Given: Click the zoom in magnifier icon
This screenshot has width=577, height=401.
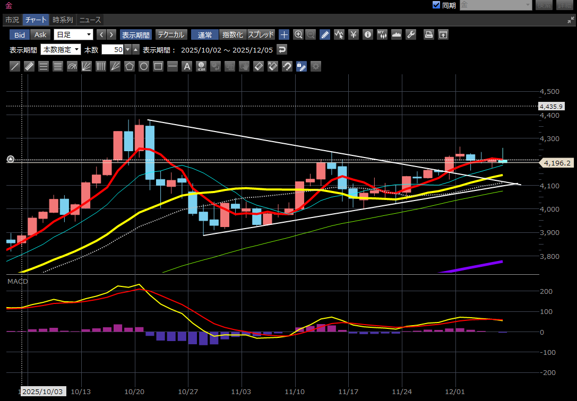Looking at the screenshot, I should coord(298,35).
